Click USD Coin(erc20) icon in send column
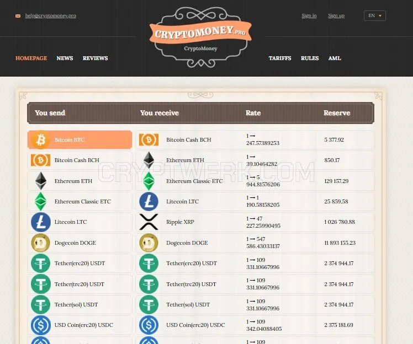The height and width of the screenshot is (344, 413). click(40, 325)
